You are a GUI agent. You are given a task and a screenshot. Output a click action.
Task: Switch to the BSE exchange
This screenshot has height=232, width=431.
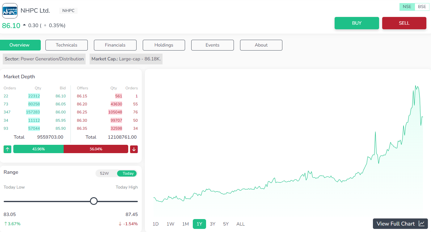coord(421,6)
